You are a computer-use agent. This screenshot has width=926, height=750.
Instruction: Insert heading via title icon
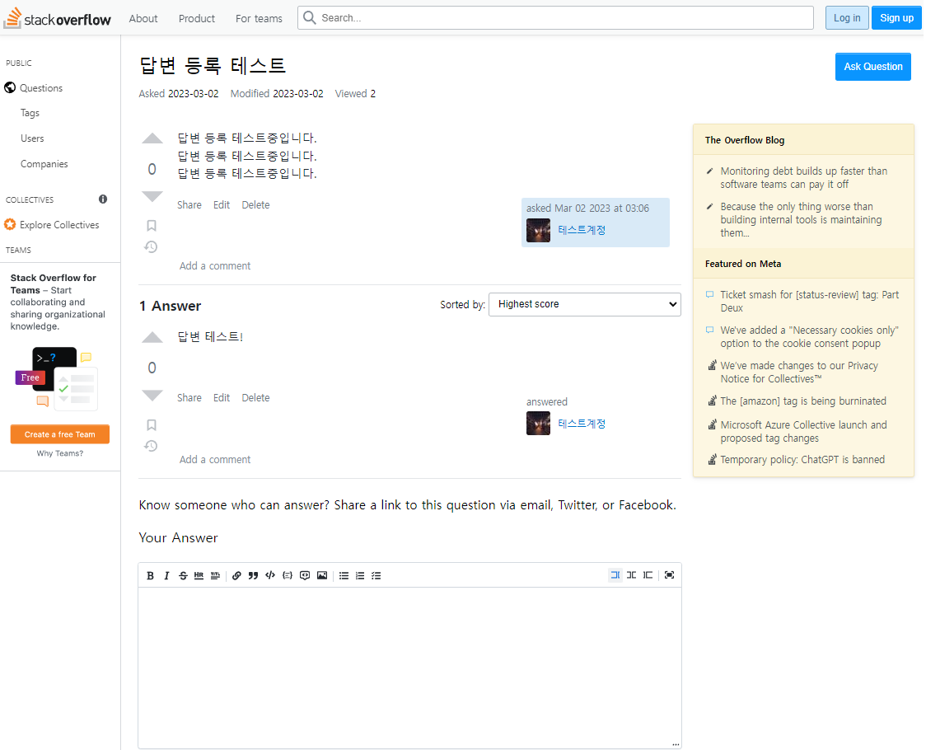tap(216, 575)
